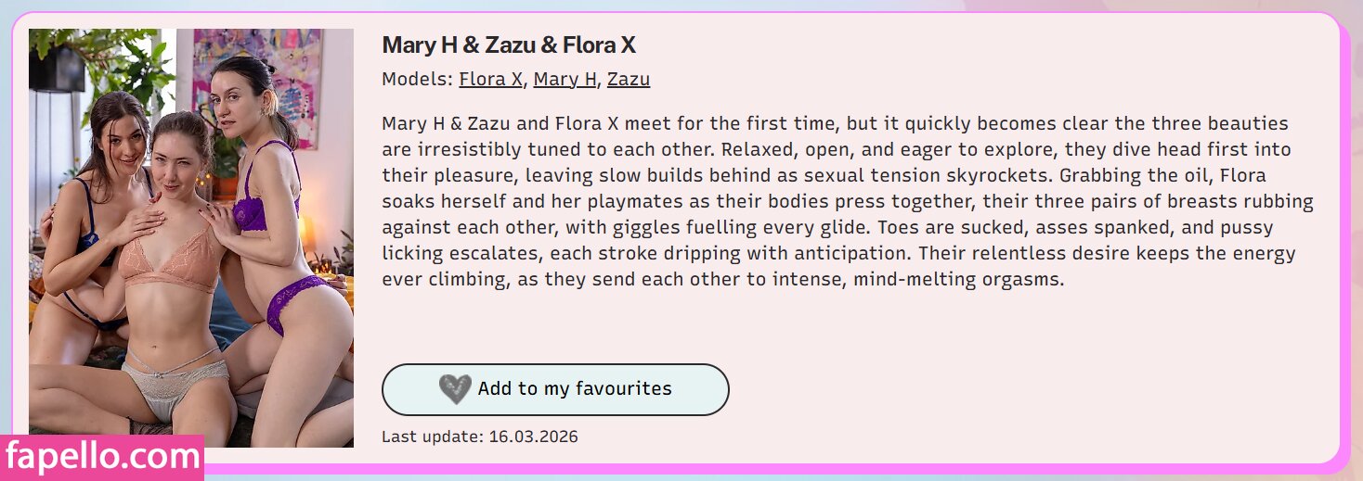The height and width of the screenshot is (481, 1363).
Task: Click the fapello.com watermark logo
Action: pyautogui.click(x=102, y=457)
